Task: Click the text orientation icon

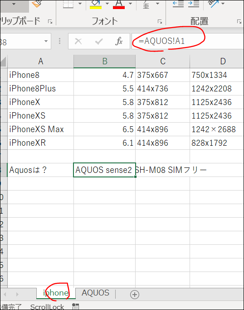Action: 213,4
